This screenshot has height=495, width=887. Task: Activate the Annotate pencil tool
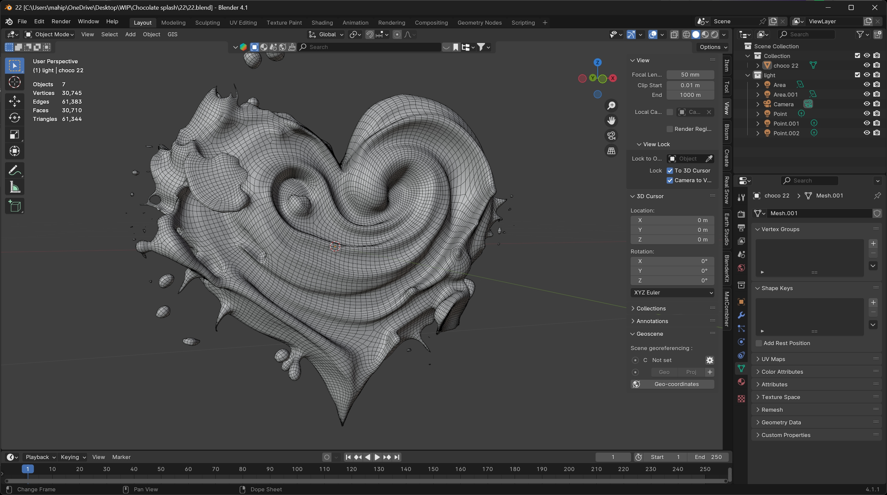pos(14,170)
